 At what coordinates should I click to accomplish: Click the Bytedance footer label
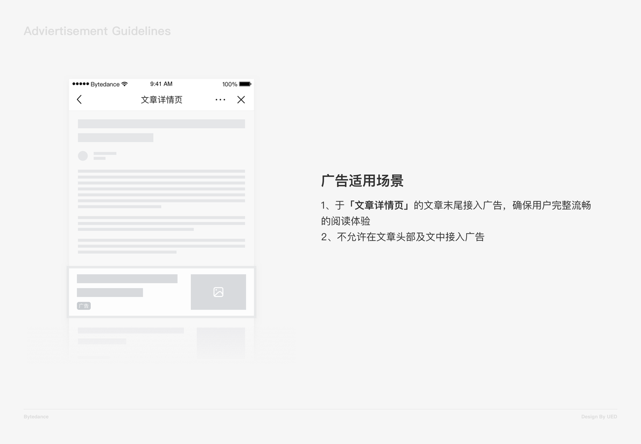pos(35,417)
